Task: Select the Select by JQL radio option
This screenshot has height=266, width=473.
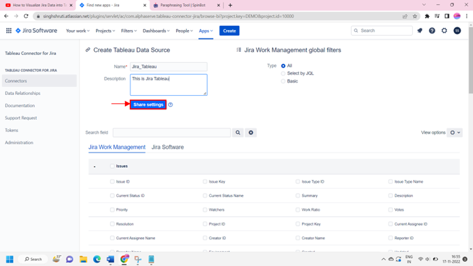Action: point(283,73)
